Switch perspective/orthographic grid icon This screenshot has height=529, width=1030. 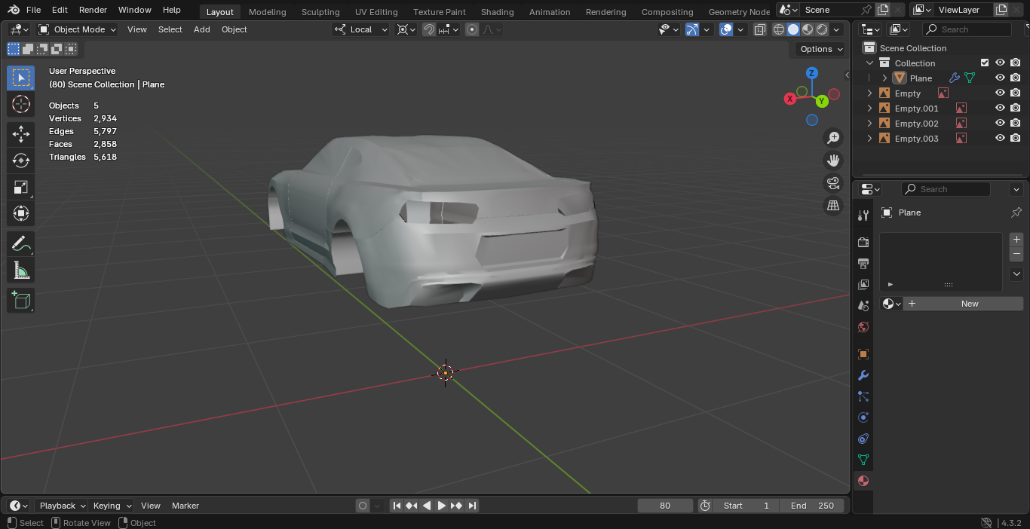(833, 206)
